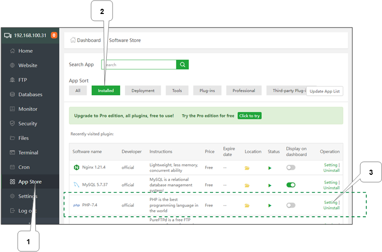Select the Tools app sort tab
This screenshot has width=382, height=252.
pyautogui.click(x=177, y=91)
